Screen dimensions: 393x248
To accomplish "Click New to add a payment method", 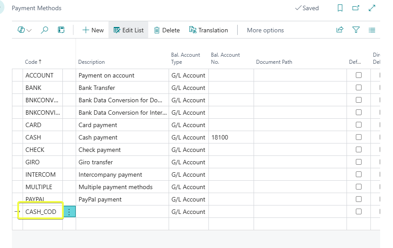I will [93, 30].
